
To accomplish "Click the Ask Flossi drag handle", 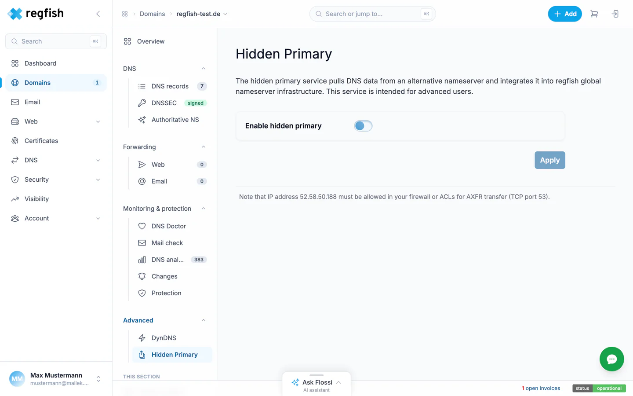I will tap(316, 375).
